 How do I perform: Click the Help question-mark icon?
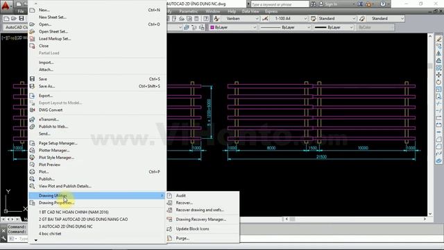(x=383, y=4)
